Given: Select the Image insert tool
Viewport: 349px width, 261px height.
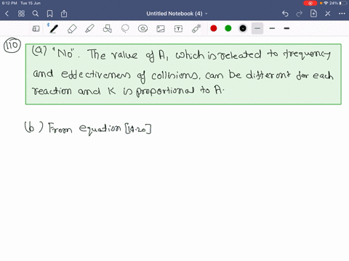Looking at the screenshot, I should pos(161,29).
